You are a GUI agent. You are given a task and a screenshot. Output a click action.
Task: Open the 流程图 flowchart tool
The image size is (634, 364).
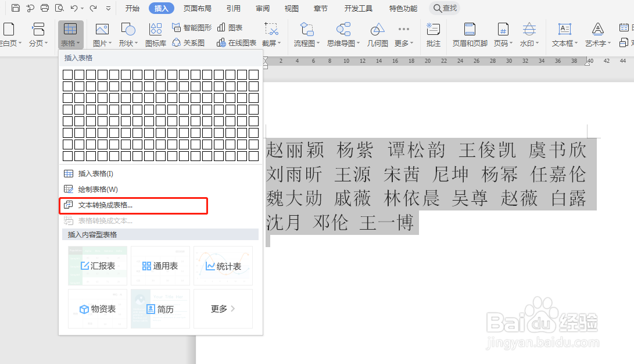click(306, 34)
